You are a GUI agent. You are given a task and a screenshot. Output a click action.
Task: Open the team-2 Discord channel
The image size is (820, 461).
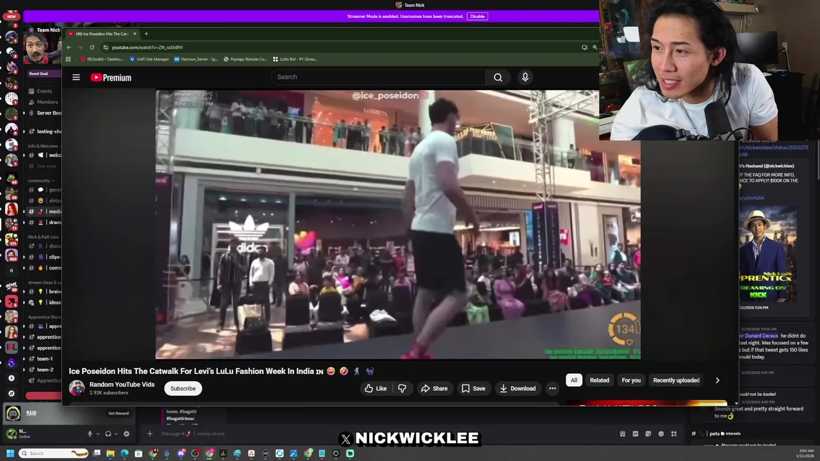[45, 369]
